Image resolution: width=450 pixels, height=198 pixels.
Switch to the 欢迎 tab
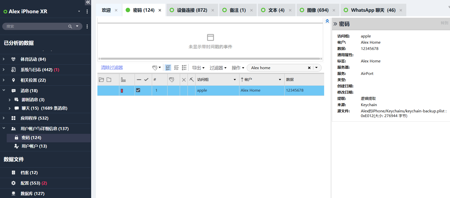(106, 10)
